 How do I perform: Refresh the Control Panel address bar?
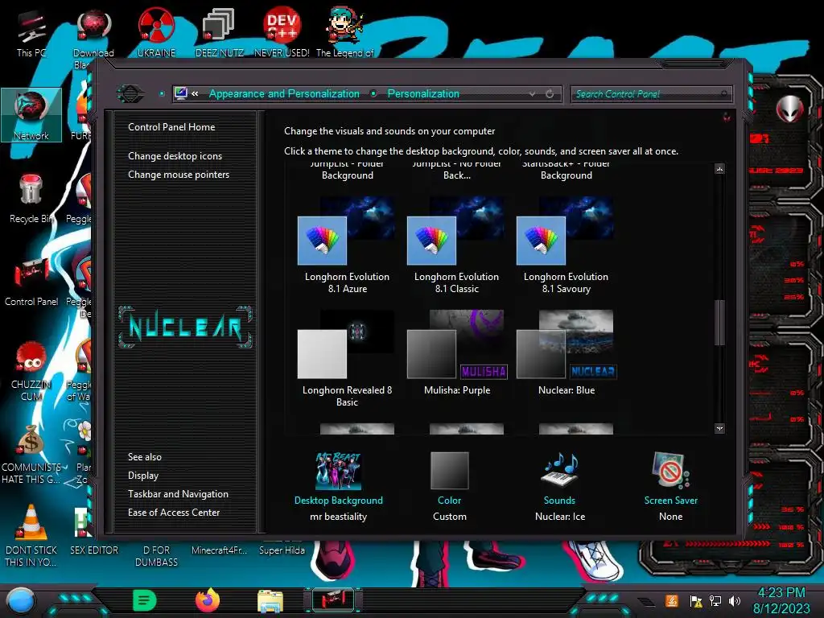550,94
